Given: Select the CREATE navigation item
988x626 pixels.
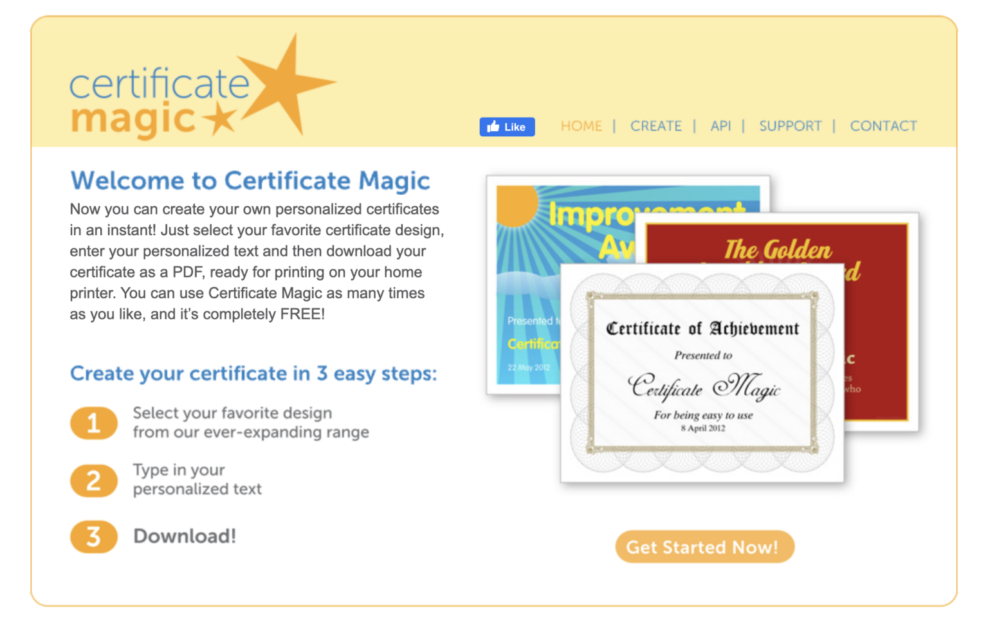Looking at the screenshot, I should point(655,126).
